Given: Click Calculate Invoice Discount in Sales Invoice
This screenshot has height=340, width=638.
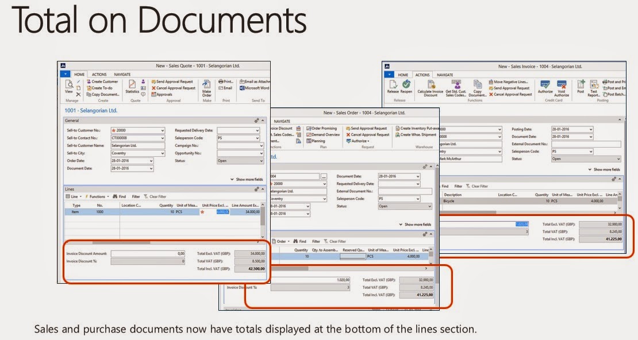Looking at the screenshot, I should [431, 88].
